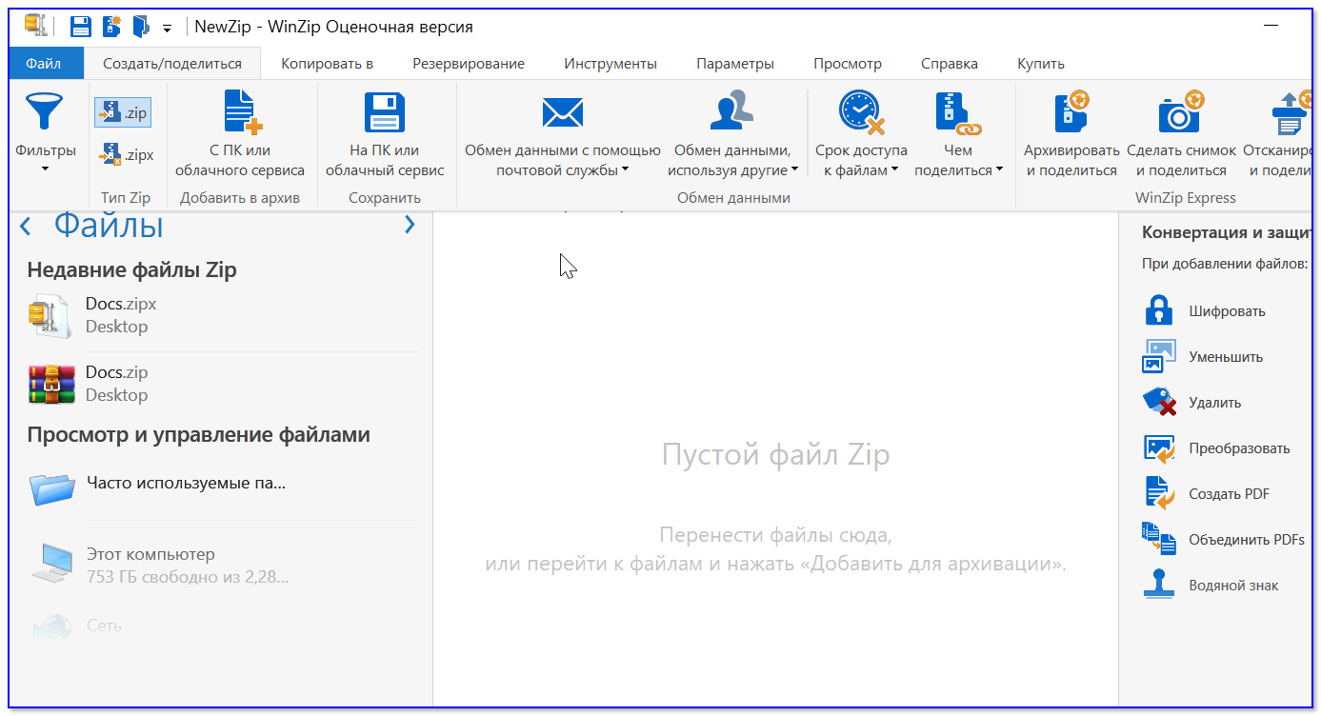This screenshot has width=1321, height=716.
Task: Enable the Водяной знак option
Action: pos(1232,586)
